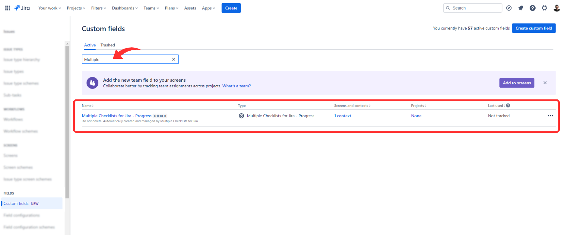Click the sidebar scrollbar up arrow

(x=67, y=44)
